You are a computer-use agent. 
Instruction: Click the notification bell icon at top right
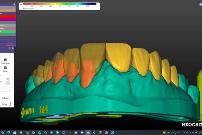point(200,4)
